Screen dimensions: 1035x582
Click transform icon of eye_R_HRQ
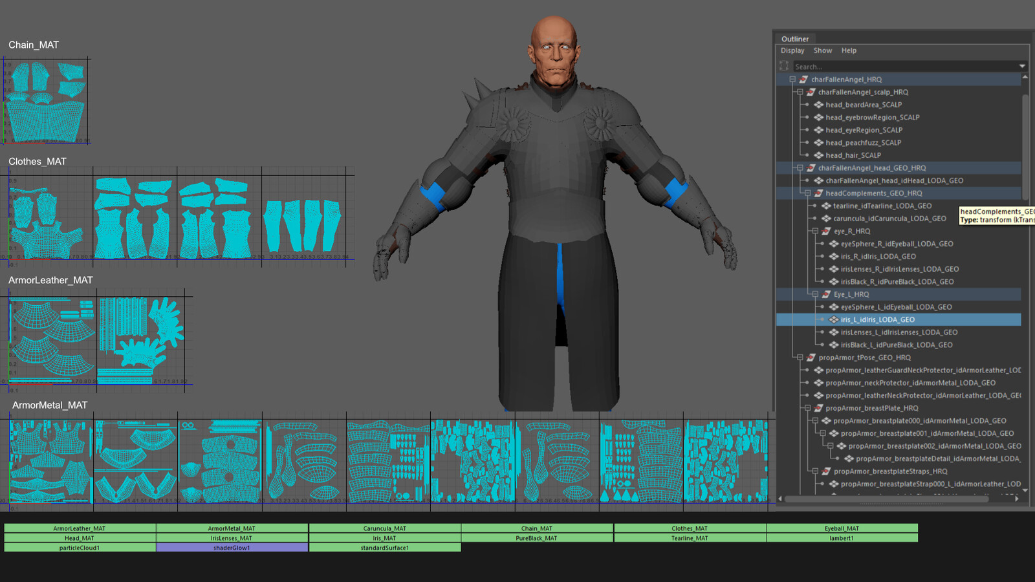[826, 231]
